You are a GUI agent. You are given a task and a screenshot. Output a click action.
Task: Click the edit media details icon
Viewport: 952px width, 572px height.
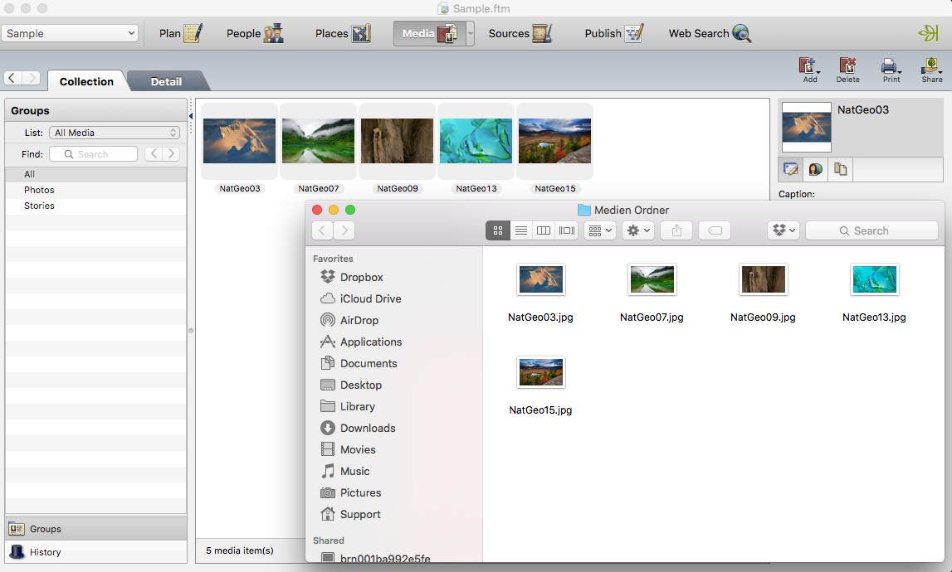coord(790,169)
